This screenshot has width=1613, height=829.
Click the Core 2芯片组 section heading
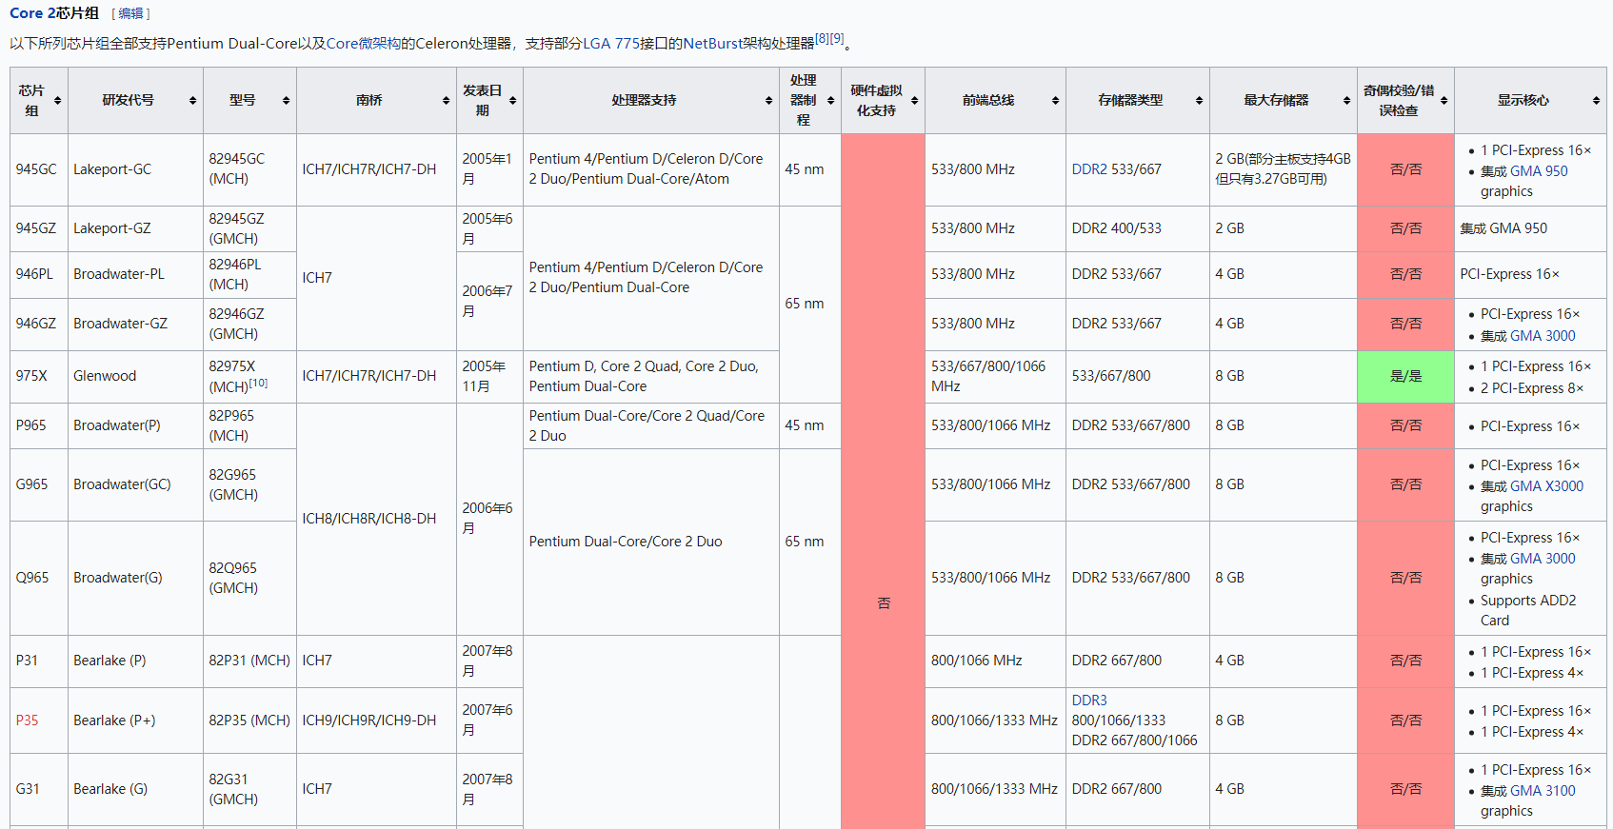pos(54,13)
